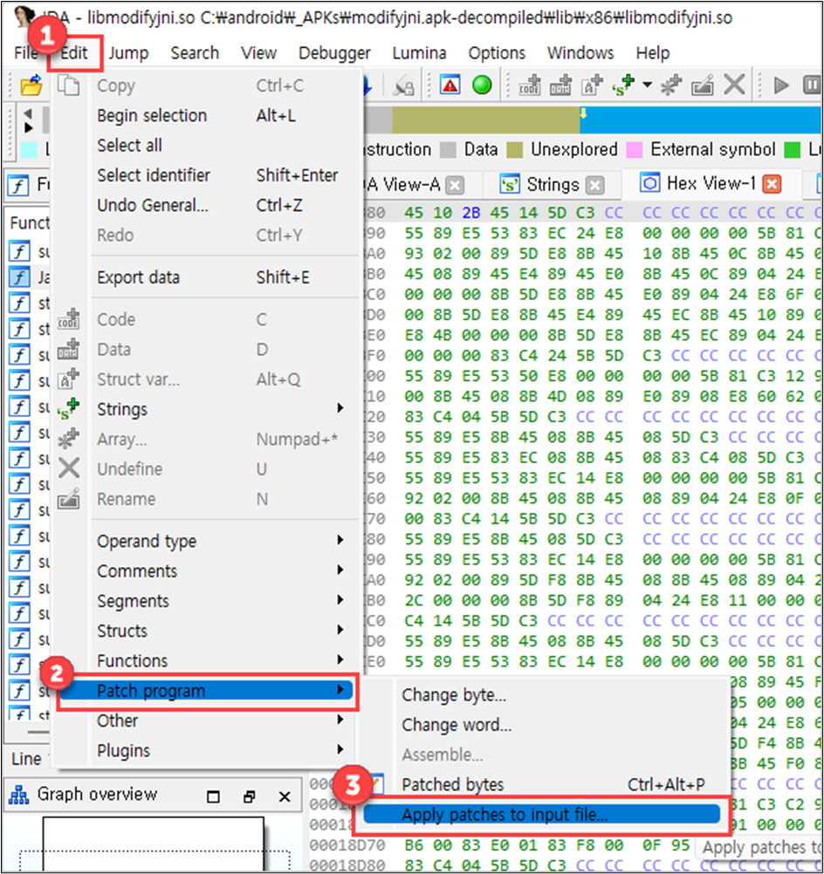Expand the Comments submenu

click(206, 570)
